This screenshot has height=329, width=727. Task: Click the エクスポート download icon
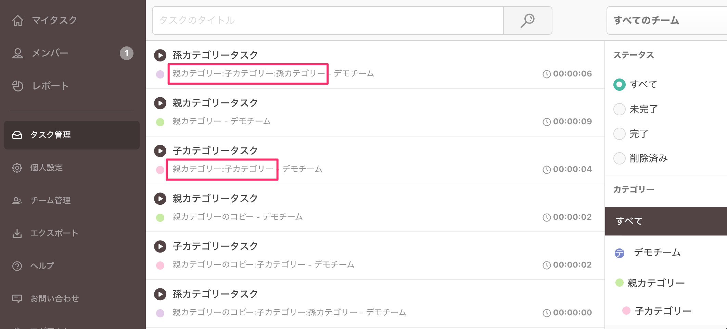pos(17,233)
